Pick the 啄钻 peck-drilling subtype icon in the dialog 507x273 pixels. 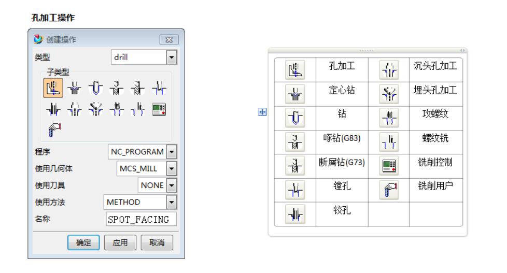click(x=117, y=88)
